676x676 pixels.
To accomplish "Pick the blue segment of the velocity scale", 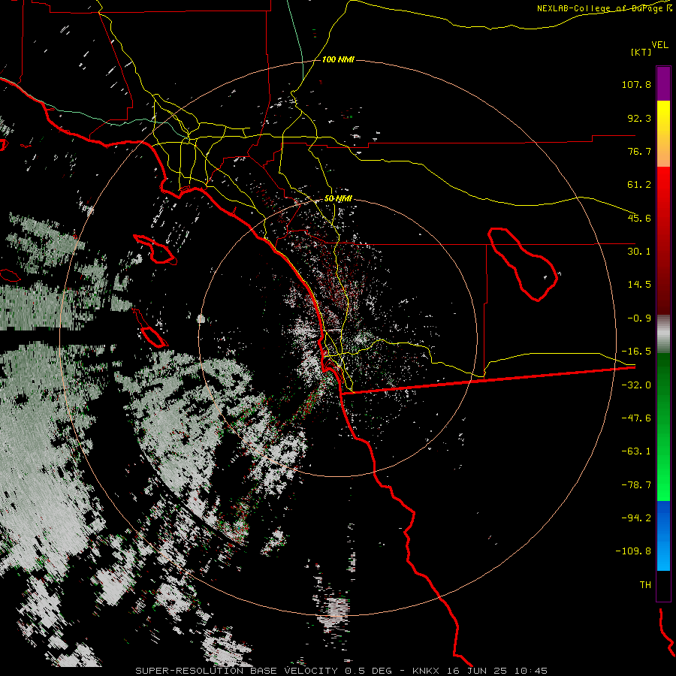I will (x=663, y=536).
